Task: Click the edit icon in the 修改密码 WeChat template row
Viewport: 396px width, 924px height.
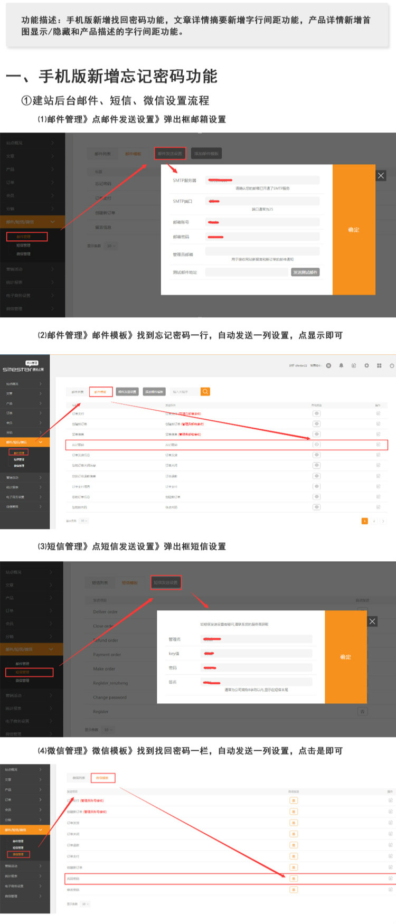Action: coord(390,890)
